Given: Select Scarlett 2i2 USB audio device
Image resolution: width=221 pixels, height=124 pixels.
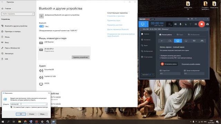Looking at the screenshot, I should (64, 77).
